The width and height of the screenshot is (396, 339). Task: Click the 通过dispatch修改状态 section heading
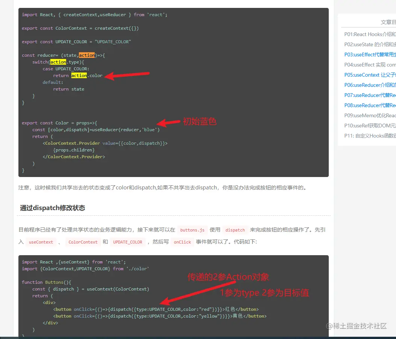coord(53,208)
